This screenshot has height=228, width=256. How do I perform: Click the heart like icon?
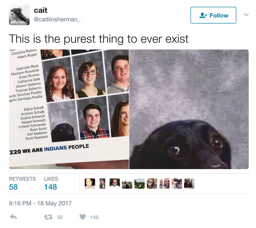point(83,217)
